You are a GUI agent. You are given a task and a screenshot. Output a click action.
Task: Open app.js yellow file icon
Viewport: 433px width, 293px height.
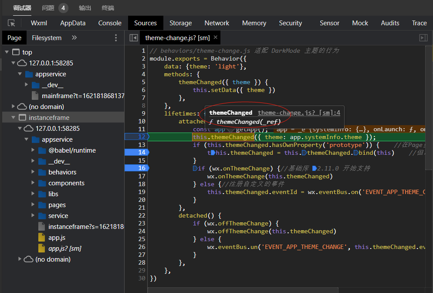pos(42,238)
